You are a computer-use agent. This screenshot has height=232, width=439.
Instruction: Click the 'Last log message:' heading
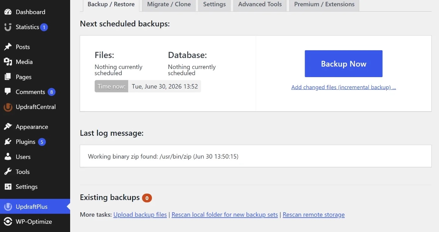click(111, 133)
